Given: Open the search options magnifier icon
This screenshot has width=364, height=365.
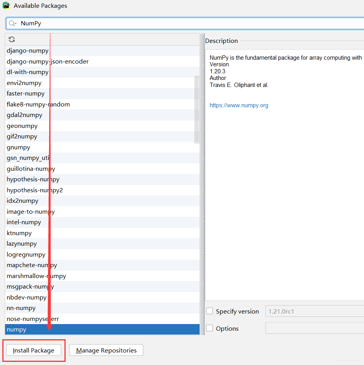Looking at the screenshot, I should click(12, 23).
